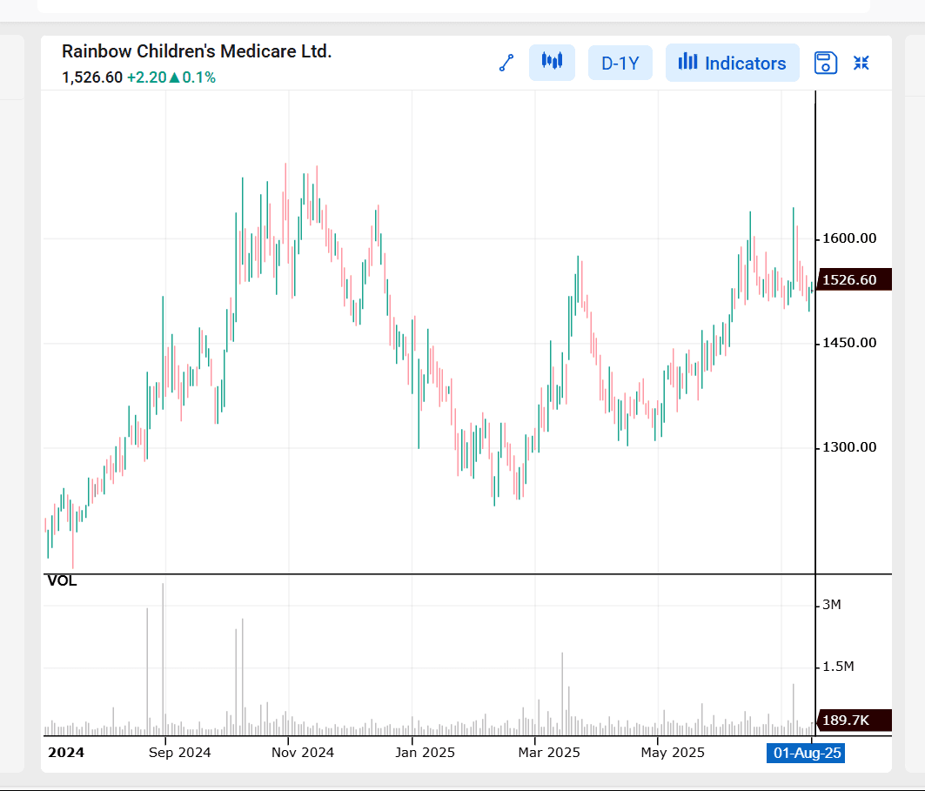
Task: Click the 1450.00 price axis label
Action: 849,343
